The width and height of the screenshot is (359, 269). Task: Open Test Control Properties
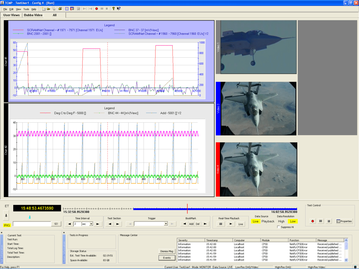pyautogui.click(x=344, y=221)
